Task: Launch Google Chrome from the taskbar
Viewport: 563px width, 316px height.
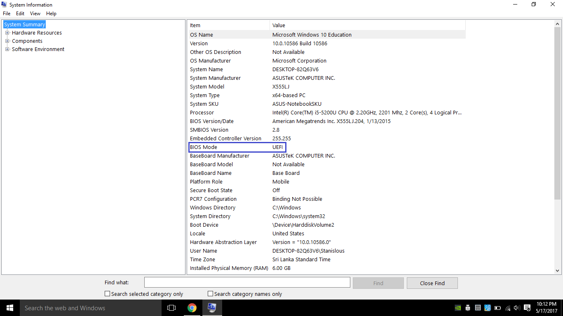Action: (192, 308)
